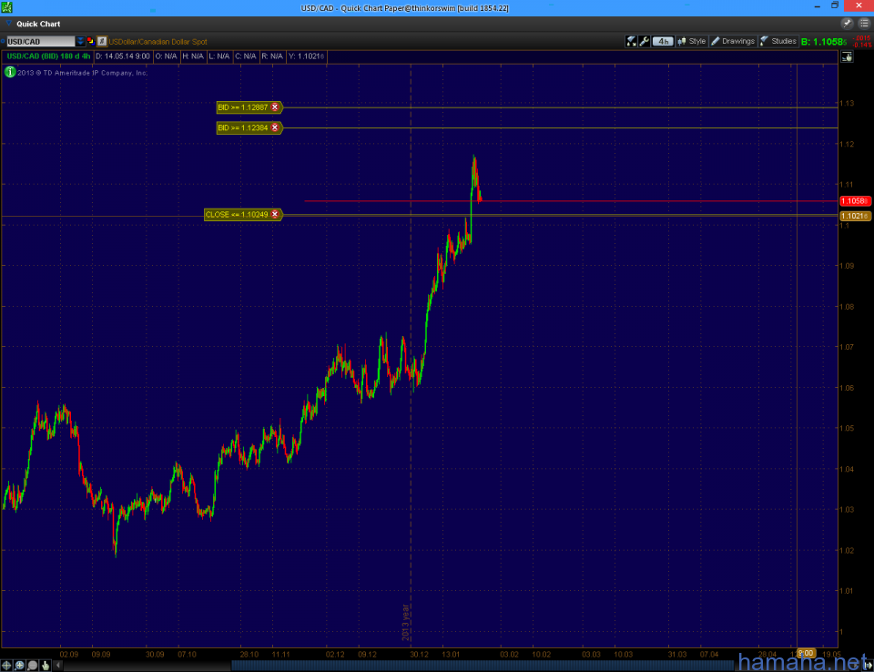Select the pointing hand cursor tool at bottom left
The width and height of the screenshot is (874, 672).
click(x=46, y=666)
